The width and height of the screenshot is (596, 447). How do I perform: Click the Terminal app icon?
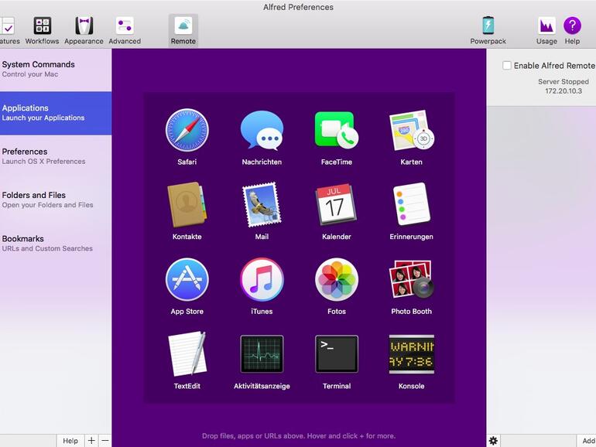pos(337,354)
